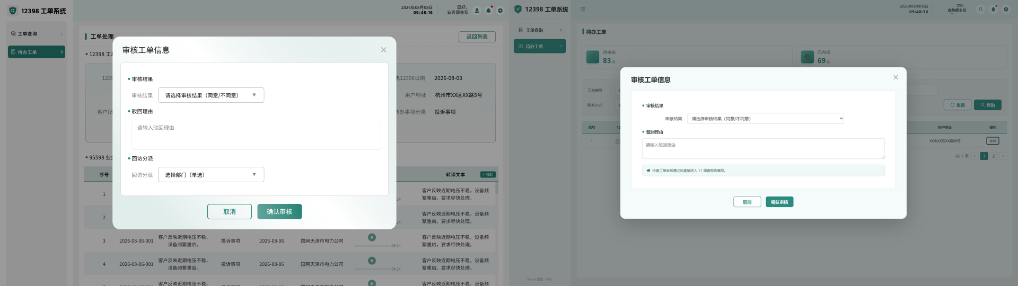Close the right window 审核工单信息 dialog

click(x=896, y=77)
